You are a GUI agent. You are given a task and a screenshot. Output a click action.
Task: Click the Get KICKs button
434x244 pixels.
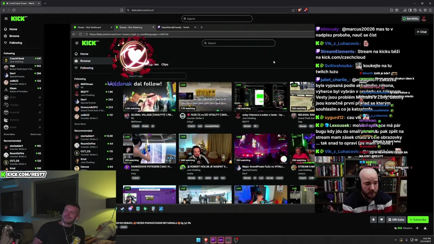pyautogui.click(x=410, y=19)
